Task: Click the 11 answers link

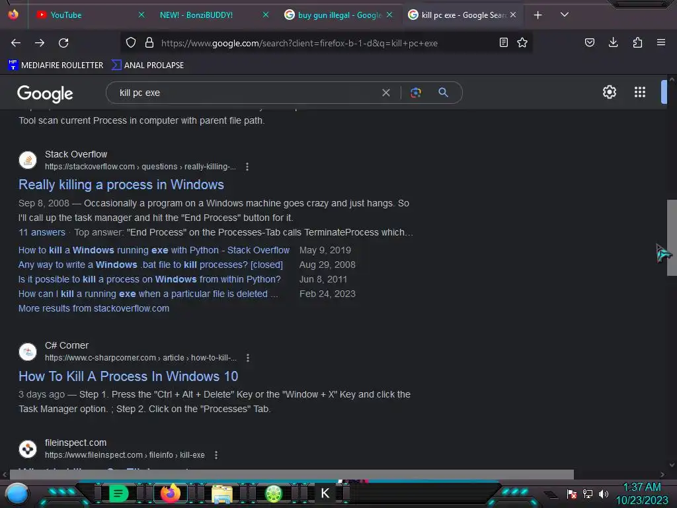Action: coord(42,232)
